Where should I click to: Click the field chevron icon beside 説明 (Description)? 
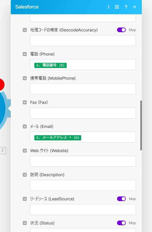[x=25, y=175]
